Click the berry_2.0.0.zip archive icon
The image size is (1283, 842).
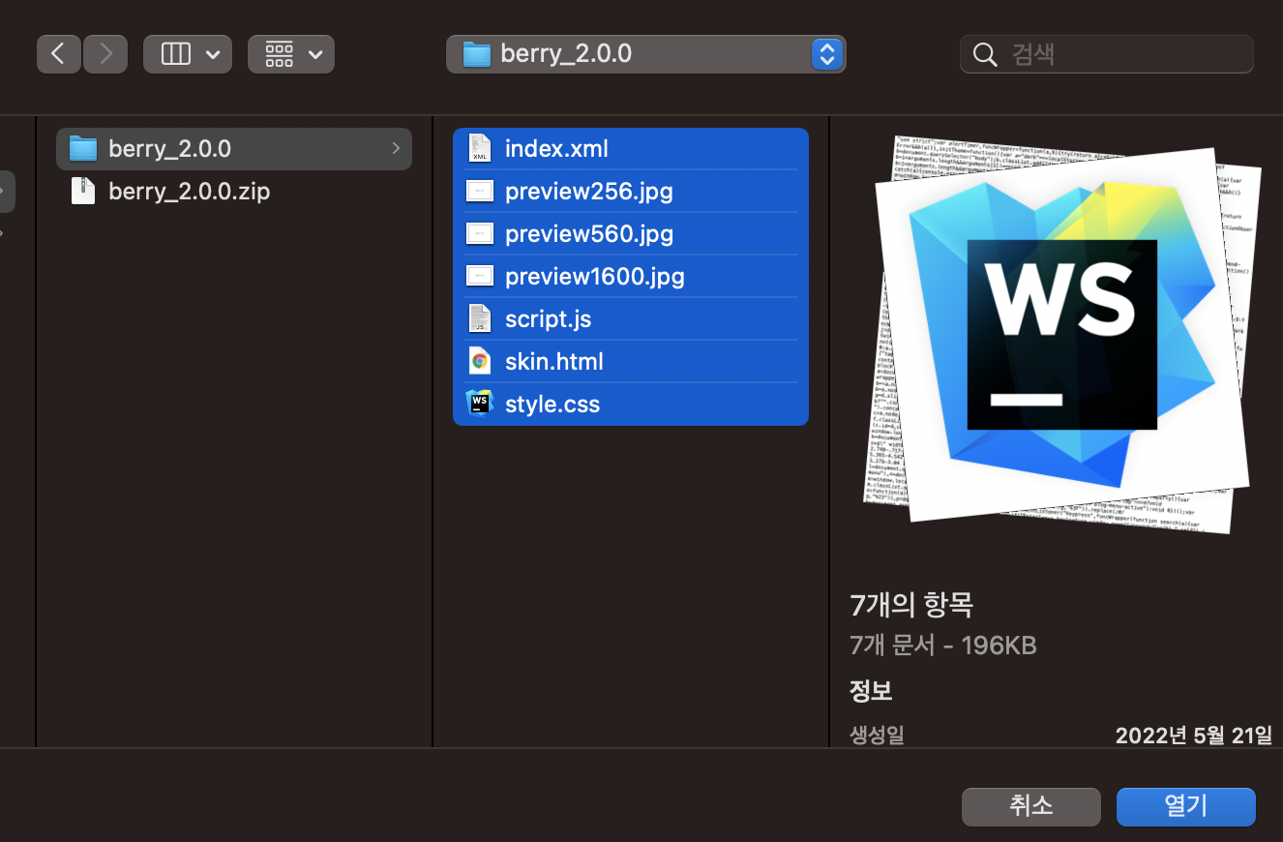click(84, 191)
